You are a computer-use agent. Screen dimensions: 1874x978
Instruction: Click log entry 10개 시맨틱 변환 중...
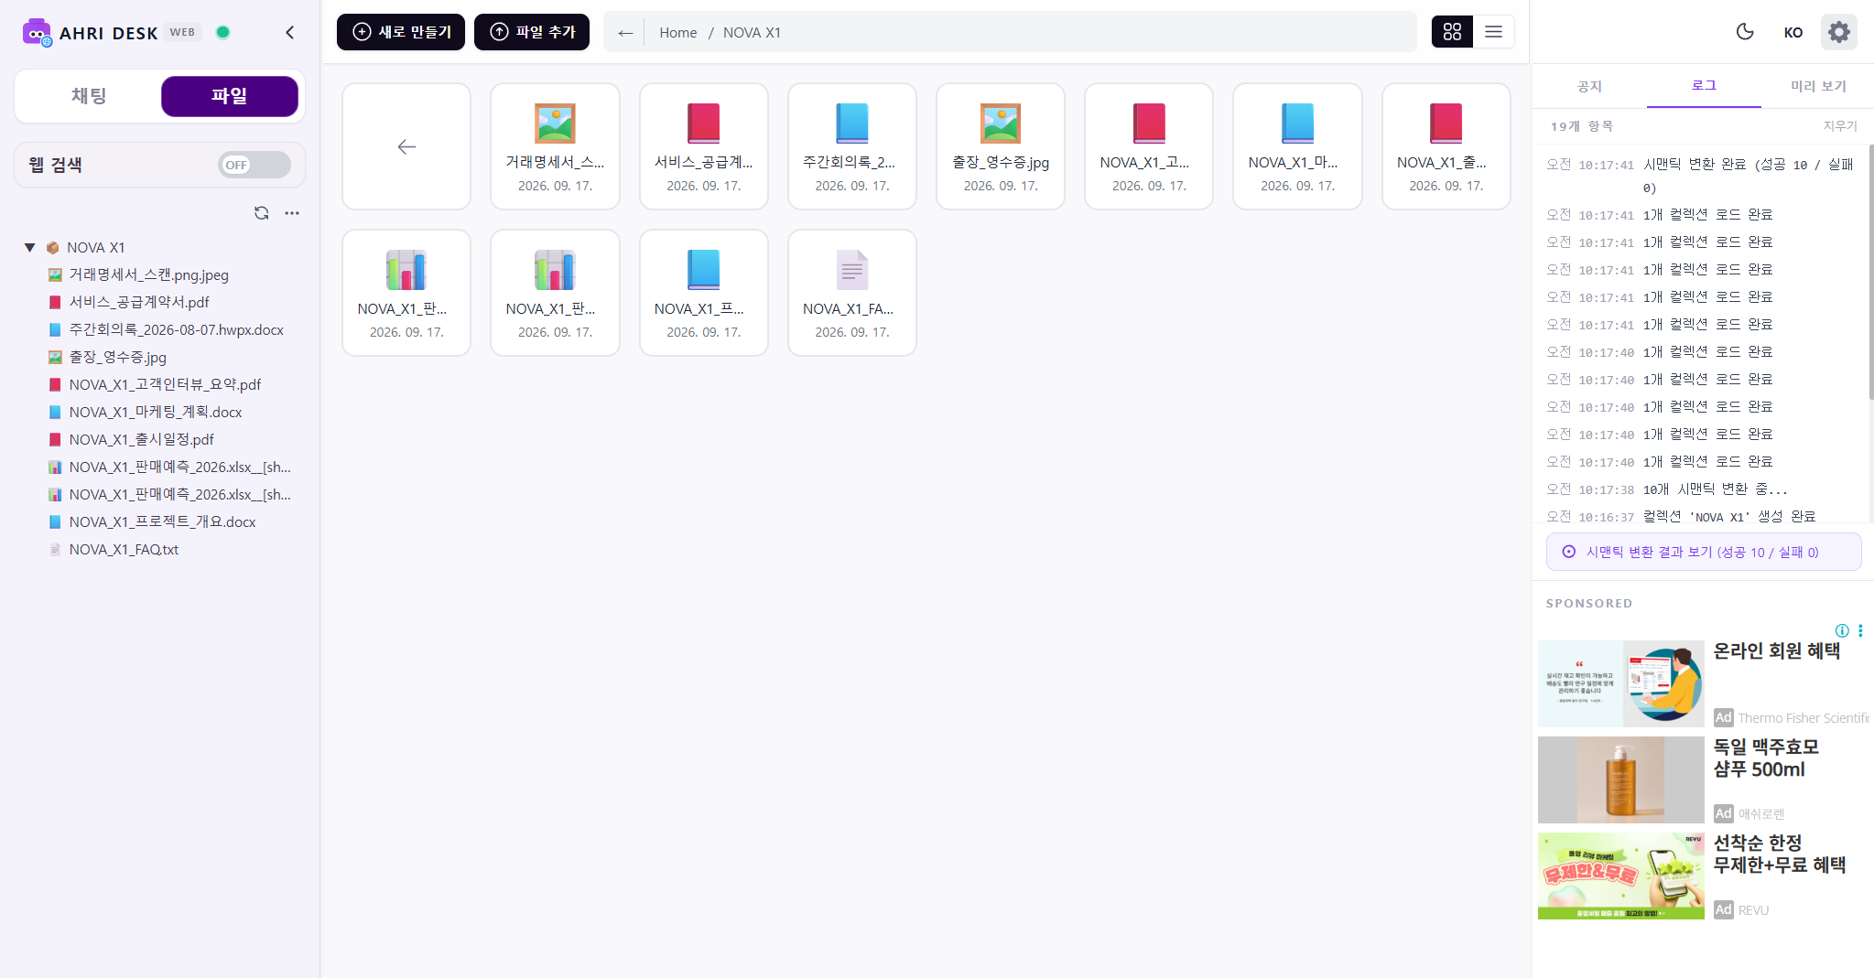[x=1715, y=489]
